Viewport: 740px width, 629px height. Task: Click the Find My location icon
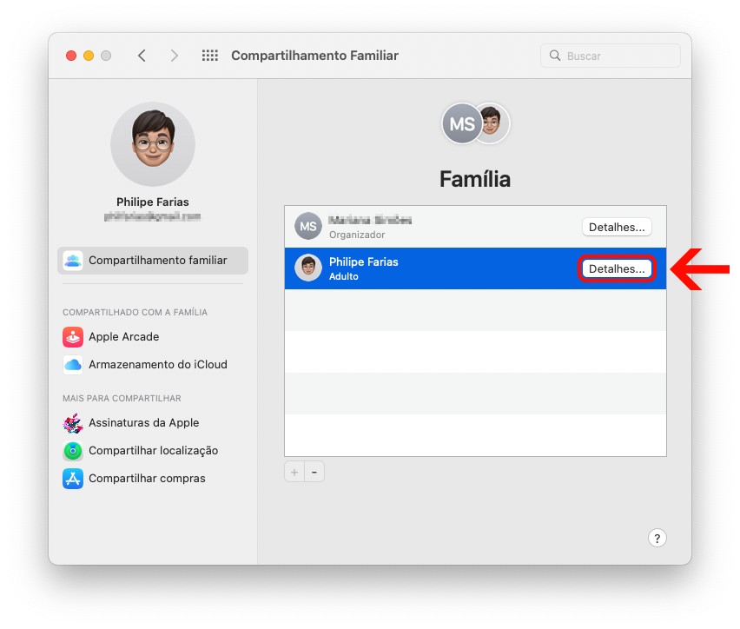[73, 451]
